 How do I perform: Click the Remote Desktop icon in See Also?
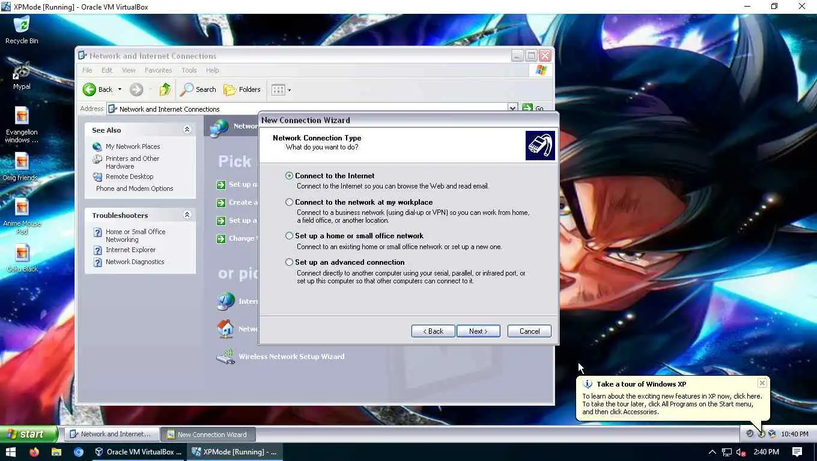pos(97,176)
